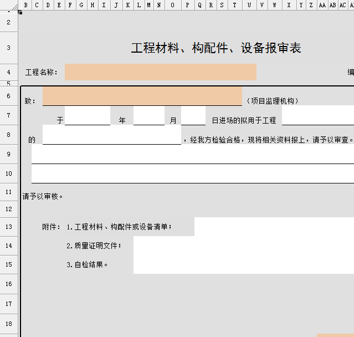This screenshot has width=354, height=337.
Task: Click the orange 工程名称 input field
Action: click(x=160, y=72)
